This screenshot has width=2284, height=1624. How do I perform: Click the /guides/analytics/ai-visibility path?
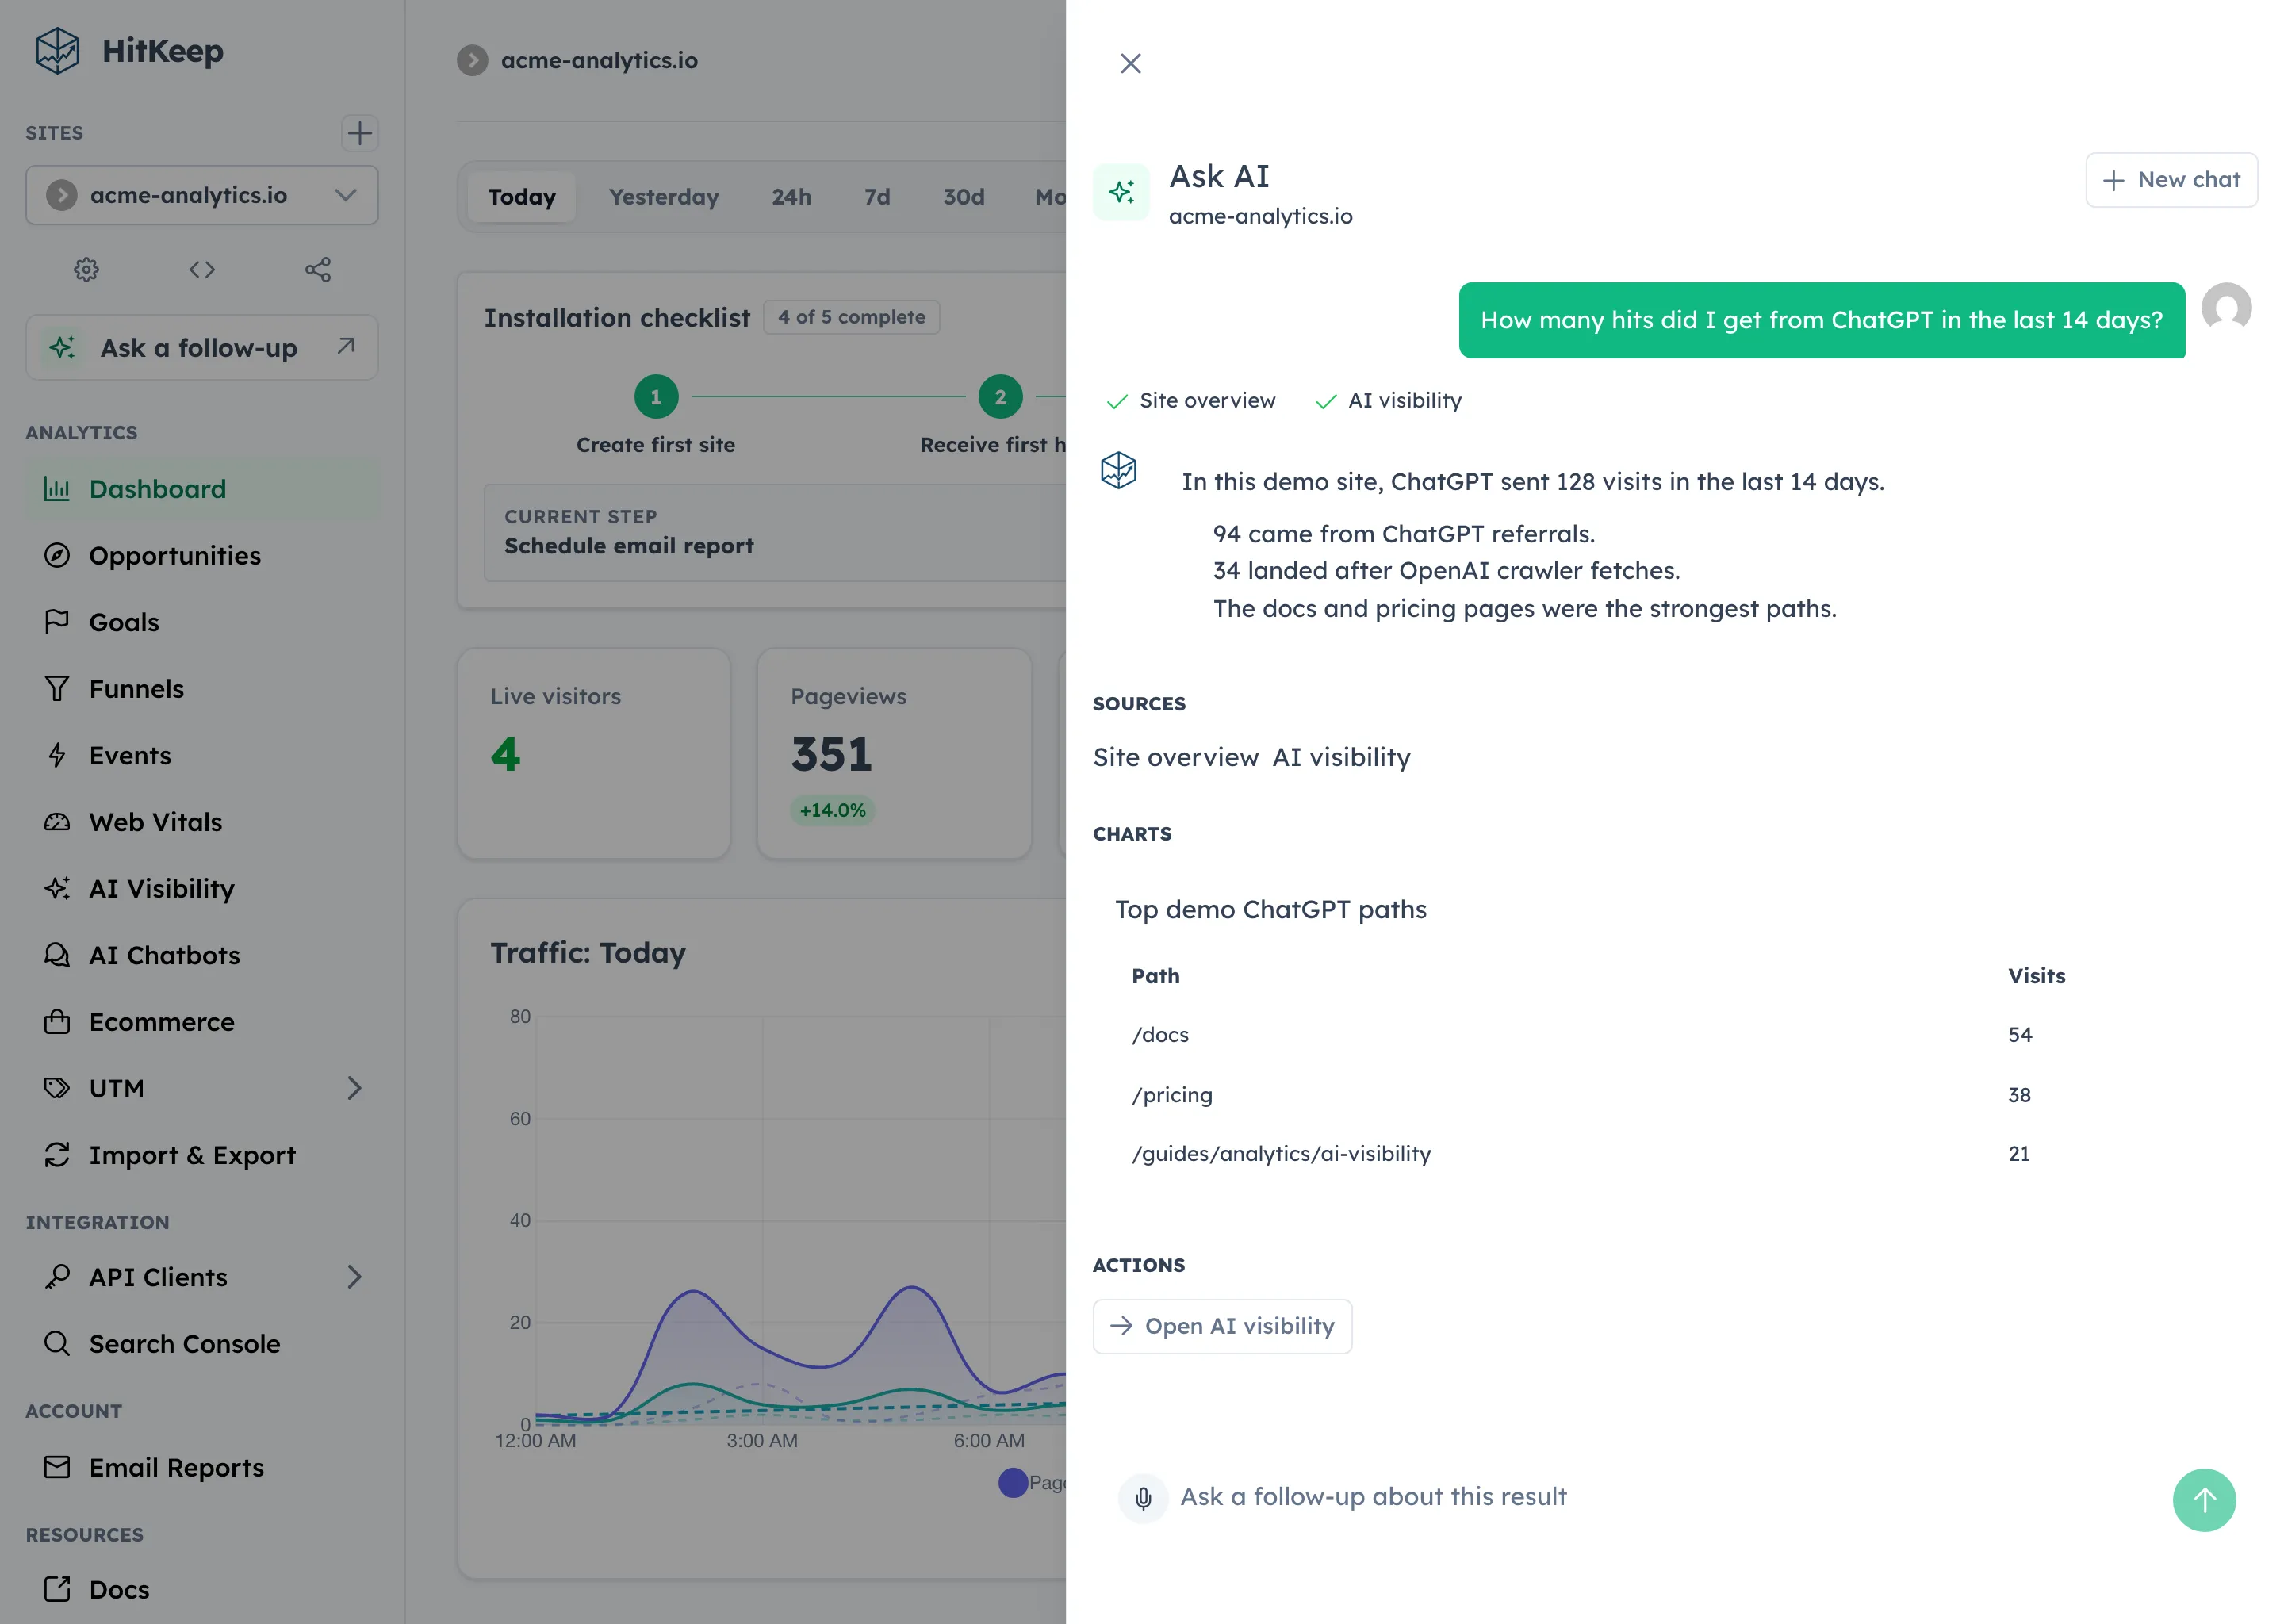tap(1281, 1154)
